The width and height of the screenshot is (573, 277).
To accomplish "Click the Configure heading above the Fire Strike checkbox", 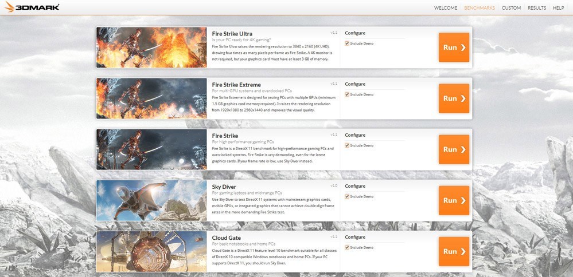I will pyautogui.click(x=355, y=135).
